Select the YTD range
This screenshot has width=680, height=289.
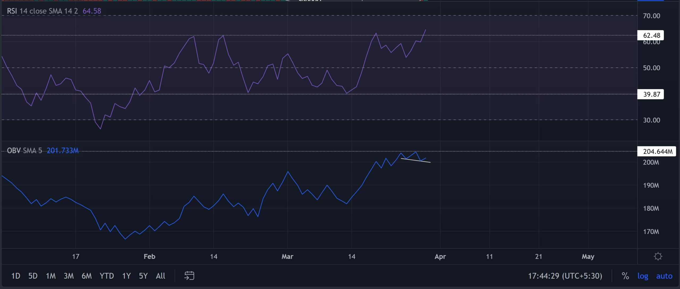click(x=106, y=276)
